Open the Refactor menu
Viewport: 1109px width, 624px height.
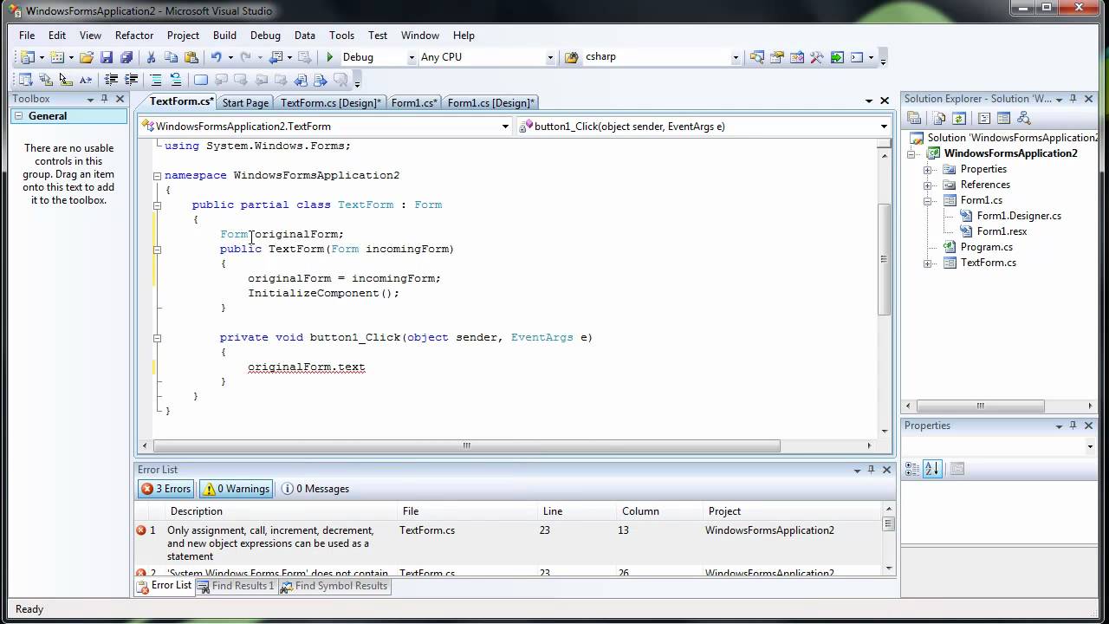click(x=134, y=36)
